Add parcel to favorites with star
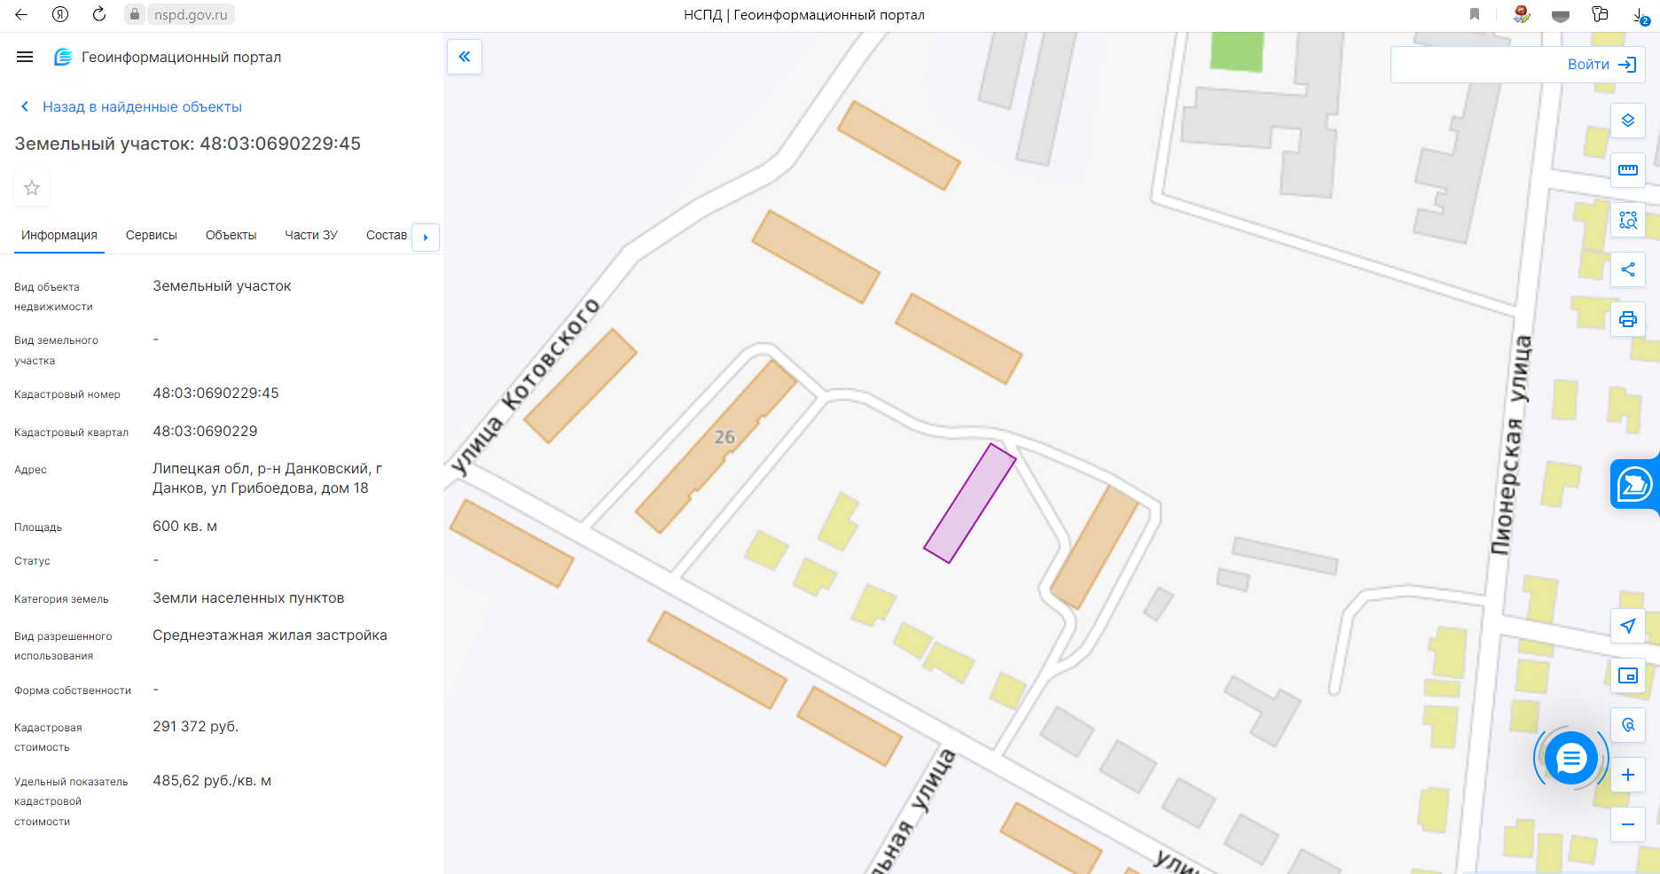The height and width of the screenshot is (874, 1660). pos(32,188)
